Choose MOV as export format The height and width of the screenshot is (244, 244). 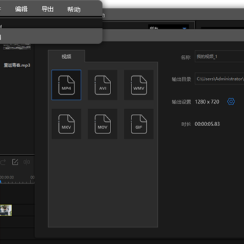[102, 124]
